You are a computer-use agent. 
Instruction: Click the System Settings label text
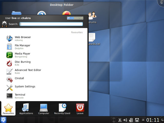pyautogui.click(x=25, y=87)
